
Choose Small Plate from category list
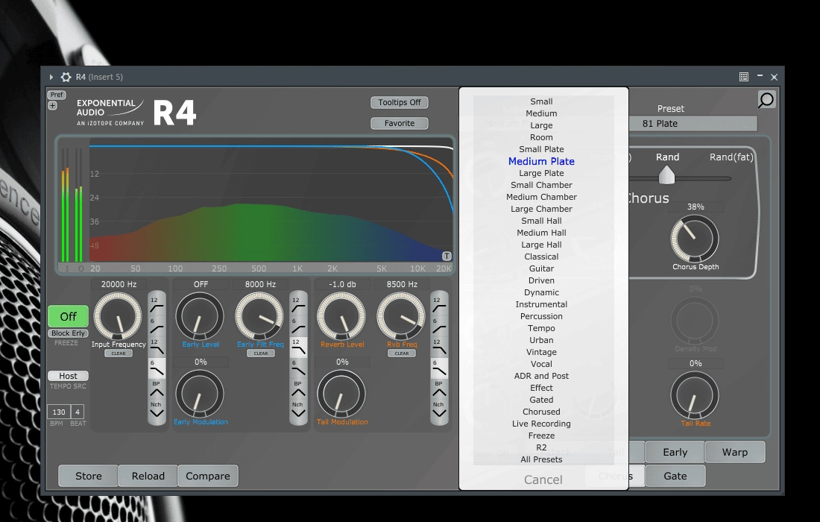[x=541, y=149]
